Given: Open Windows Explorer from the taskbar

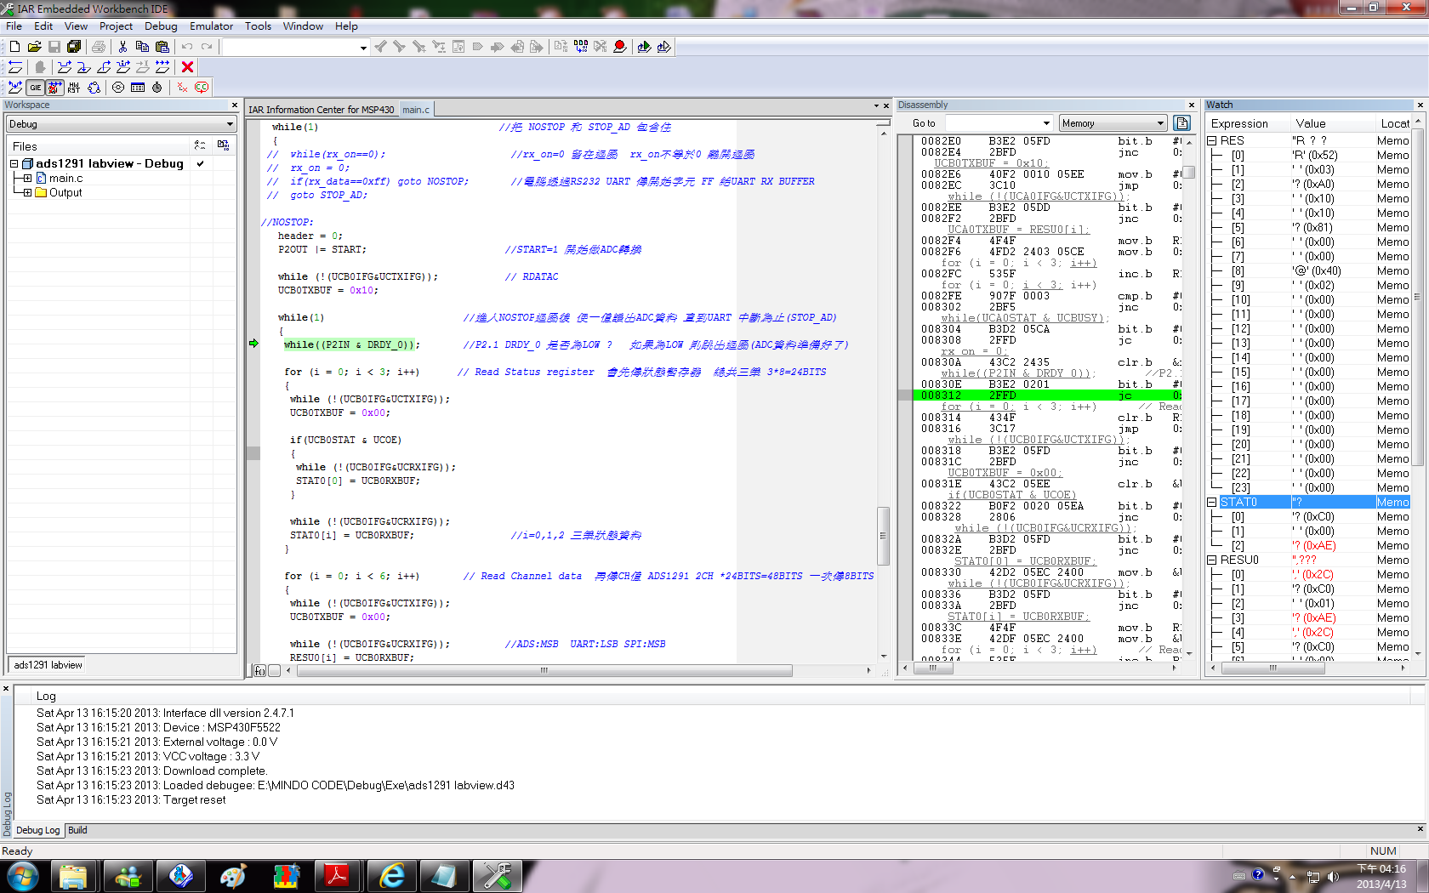Looking at the screenshot, I should pyautogui.click(x=74, y=876).
